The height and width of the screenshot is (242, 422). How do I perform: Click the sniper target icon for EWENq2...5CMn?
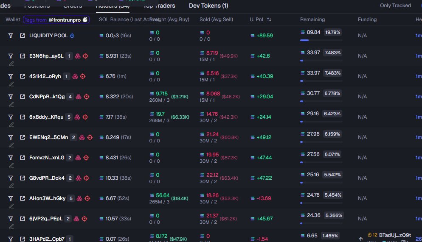[x=90, y=137]
